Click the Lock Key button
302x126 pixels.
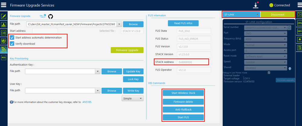pos(133,79)
